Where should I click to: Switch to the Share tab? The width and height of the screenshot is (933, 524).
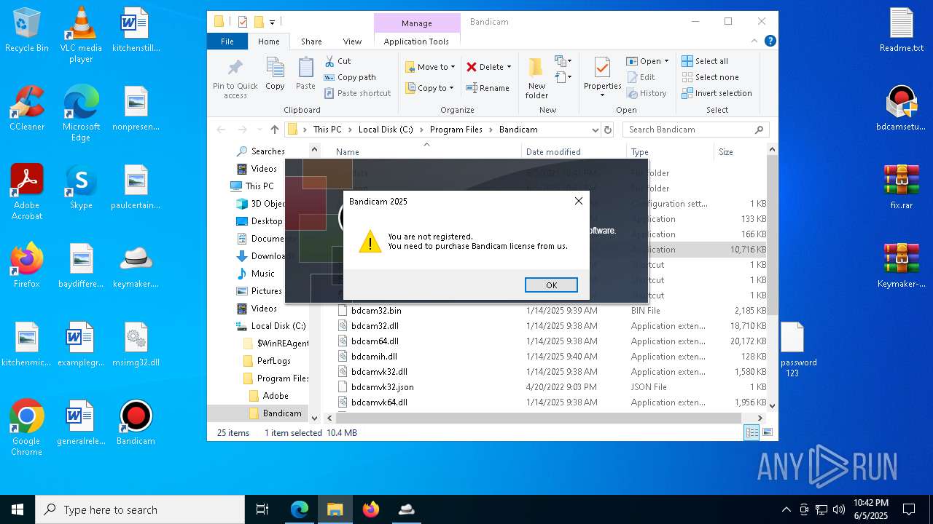point(311,41)
